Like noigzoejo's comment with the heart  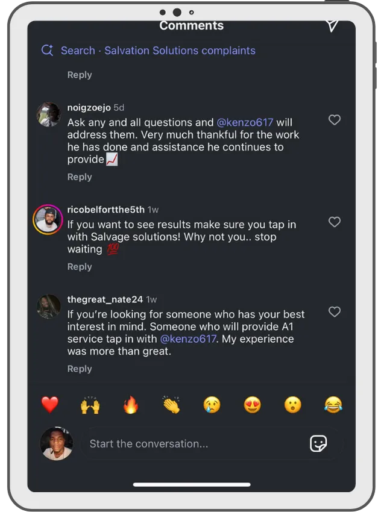pyautogui.click(x=335, y=120)
